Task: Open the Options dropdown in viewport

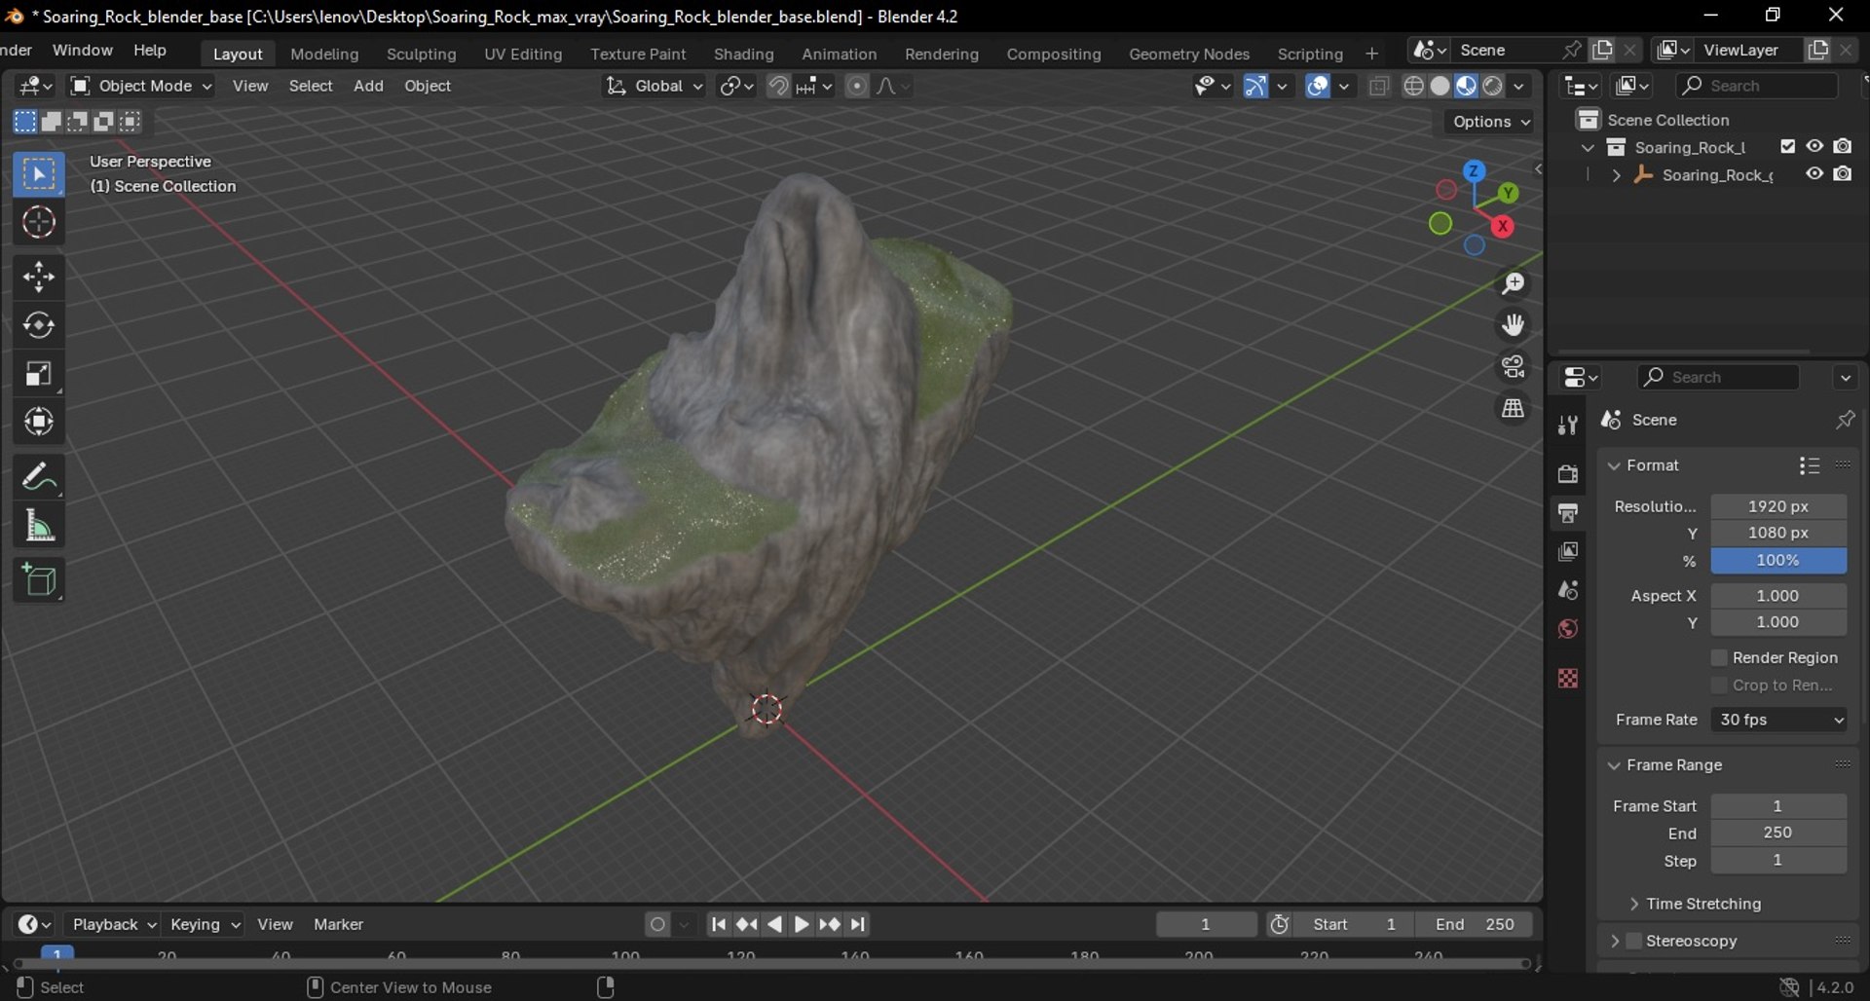Action: (1491, 122)
